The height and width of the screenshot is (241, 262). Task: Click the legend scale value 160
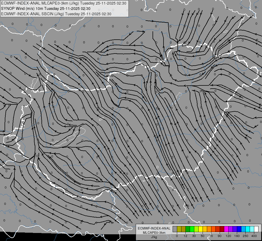coord(237,236)
